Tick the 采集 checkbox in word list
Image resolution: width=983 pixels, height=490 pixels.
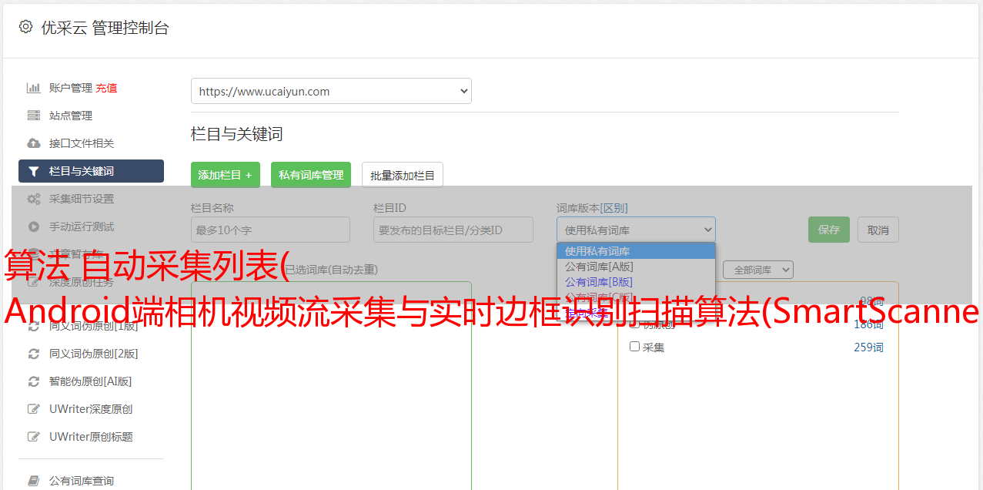pyautogui.click(x=634, y=347)
